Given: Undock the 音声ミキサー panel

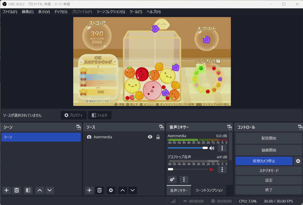Looking at the screenshot, I should [229, 127].
